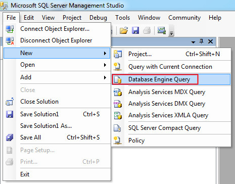Expand the Open submenu arrow
Viewport: 235px width, 184px height.
105,65
